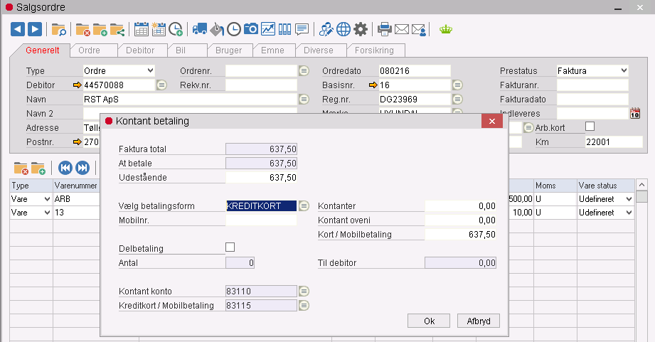655x342 pixels.
Task: Open Vare status dropdown in second row
Action: point(606,213)
